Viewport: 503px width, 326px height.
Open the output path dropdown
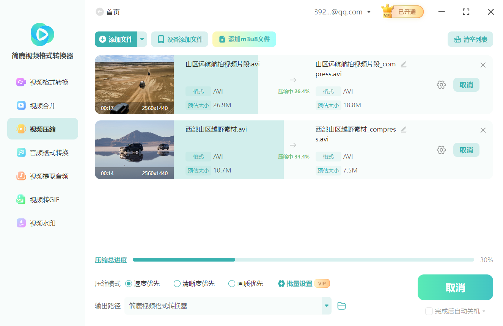326,306
